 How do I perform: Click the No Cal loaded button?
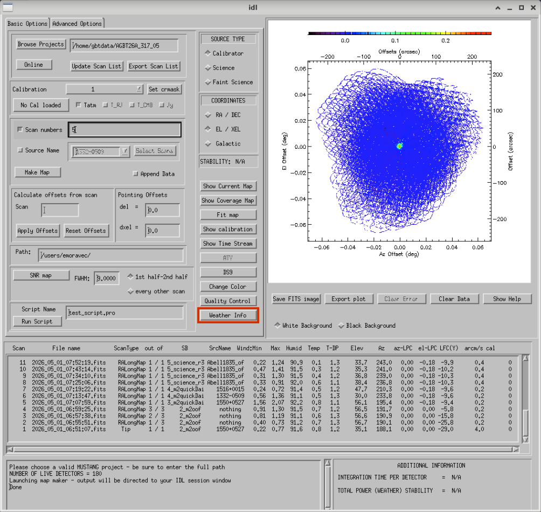click(41, 105)
